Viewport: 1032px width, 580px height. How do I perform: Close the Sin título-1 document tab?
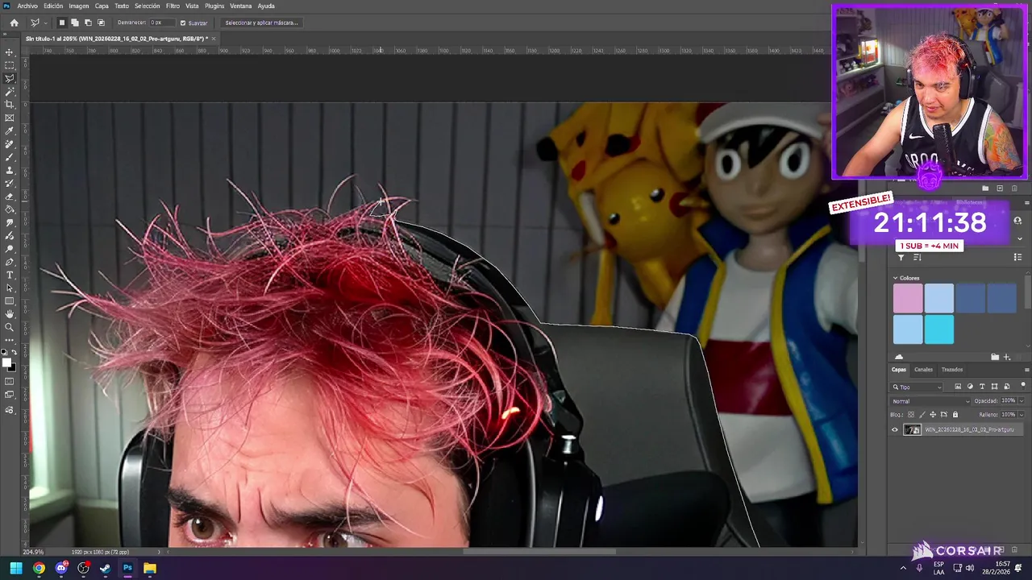(x=214, y=39)
